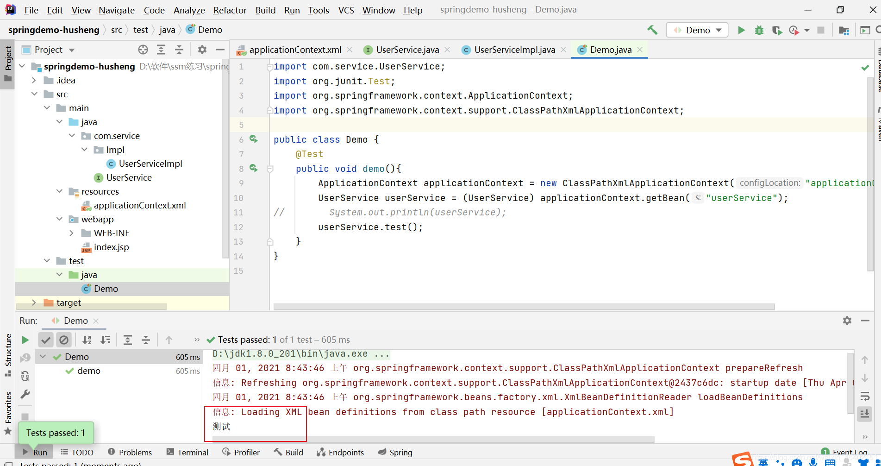Image resolution: width=881 pixels, height=466 pixels.
Task: Open the Spring tool window
Action: (395, 452)
